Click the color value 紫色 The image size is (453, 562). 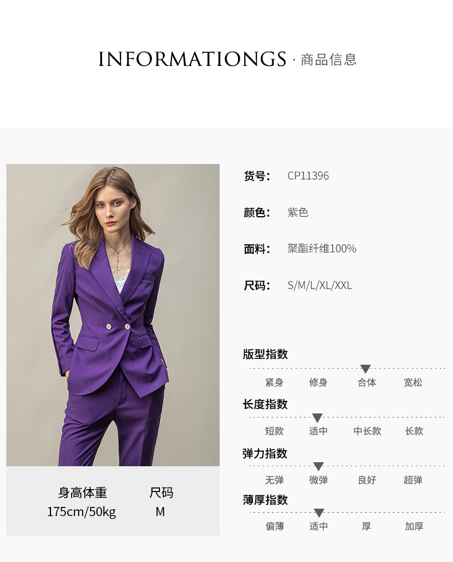(x=298, y=212)
